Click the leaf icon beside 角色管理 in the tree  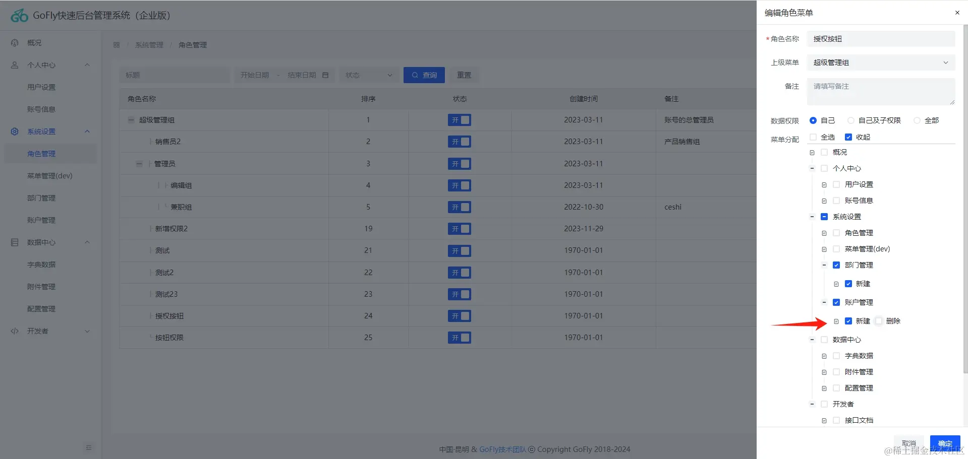[x=824, y=233]
